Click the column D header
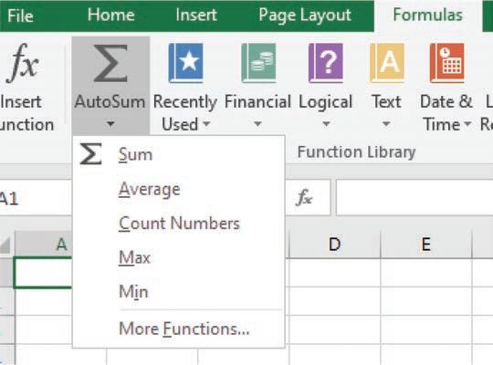The height and width of the screenshot is (365, 493). 334,245
